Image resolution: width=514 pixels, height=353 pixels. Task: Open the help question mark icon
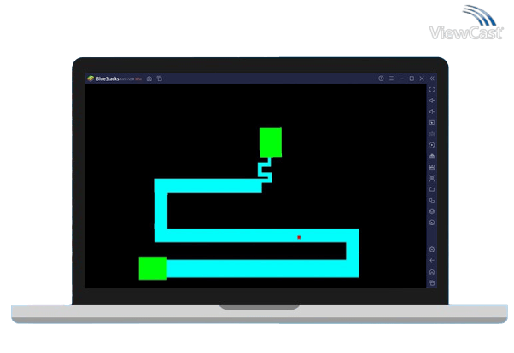click(x=381, y=78)
